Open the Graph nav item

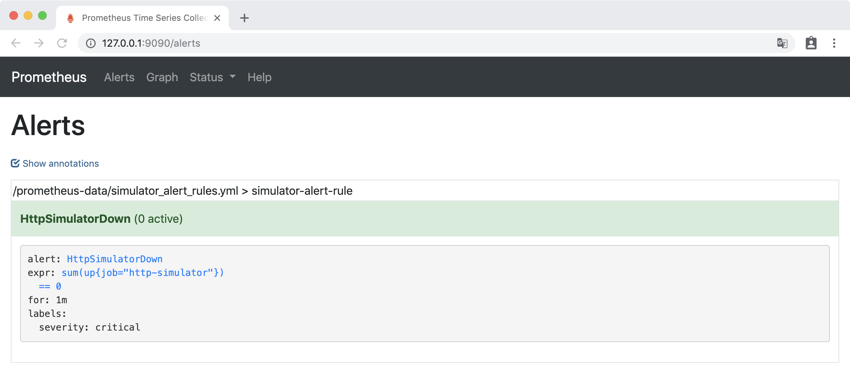click(162, 77)
